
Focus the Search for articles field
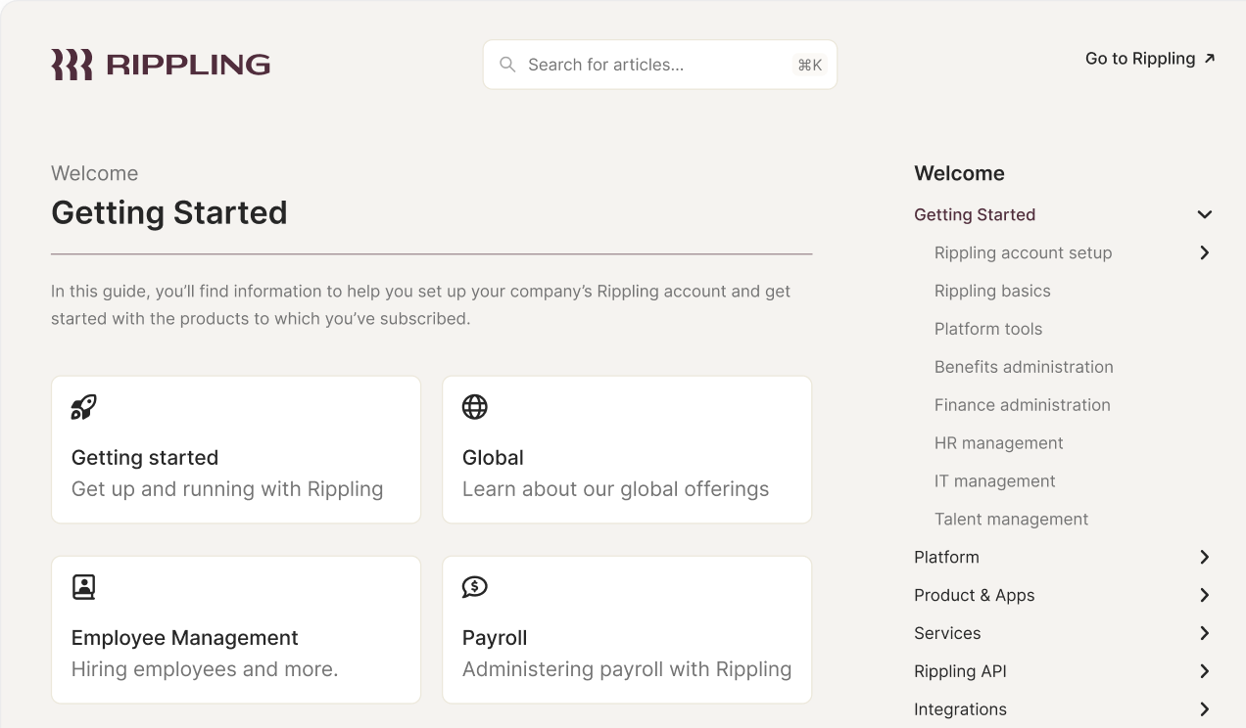pos(647,65)
